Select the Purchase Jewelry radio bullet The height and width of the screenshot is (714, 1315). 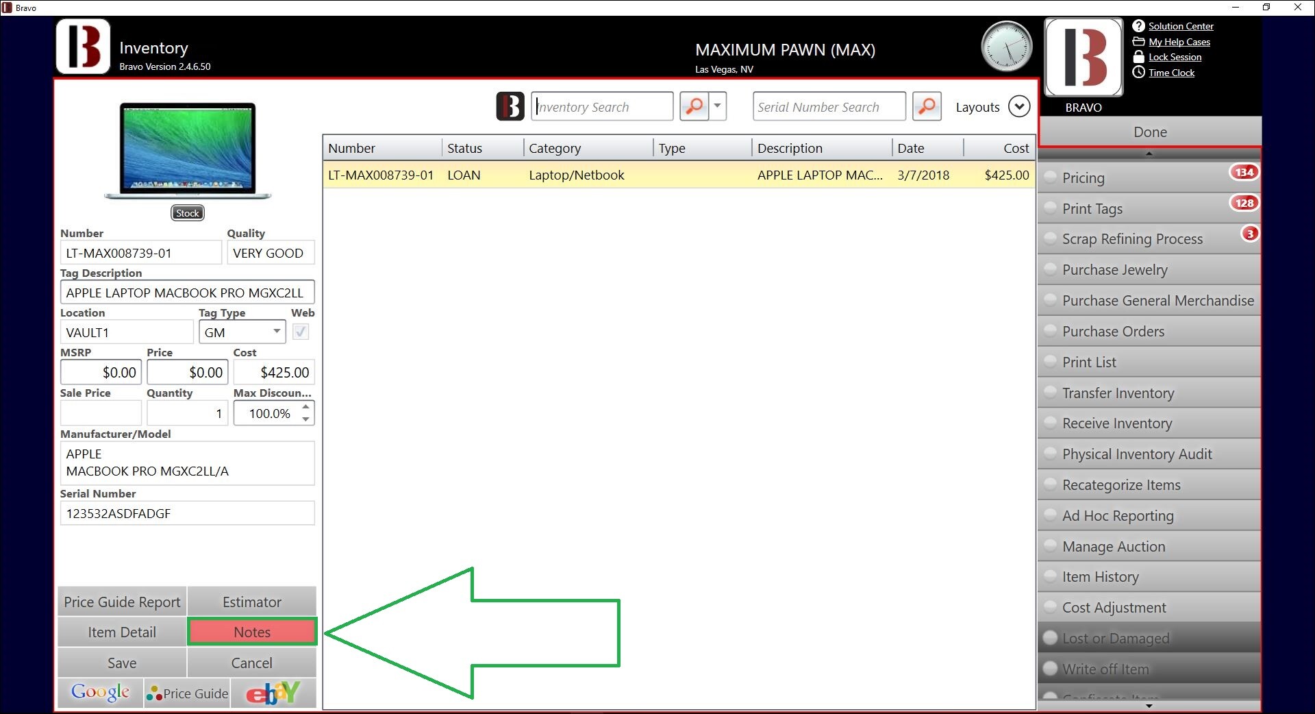click(1050, 269)
